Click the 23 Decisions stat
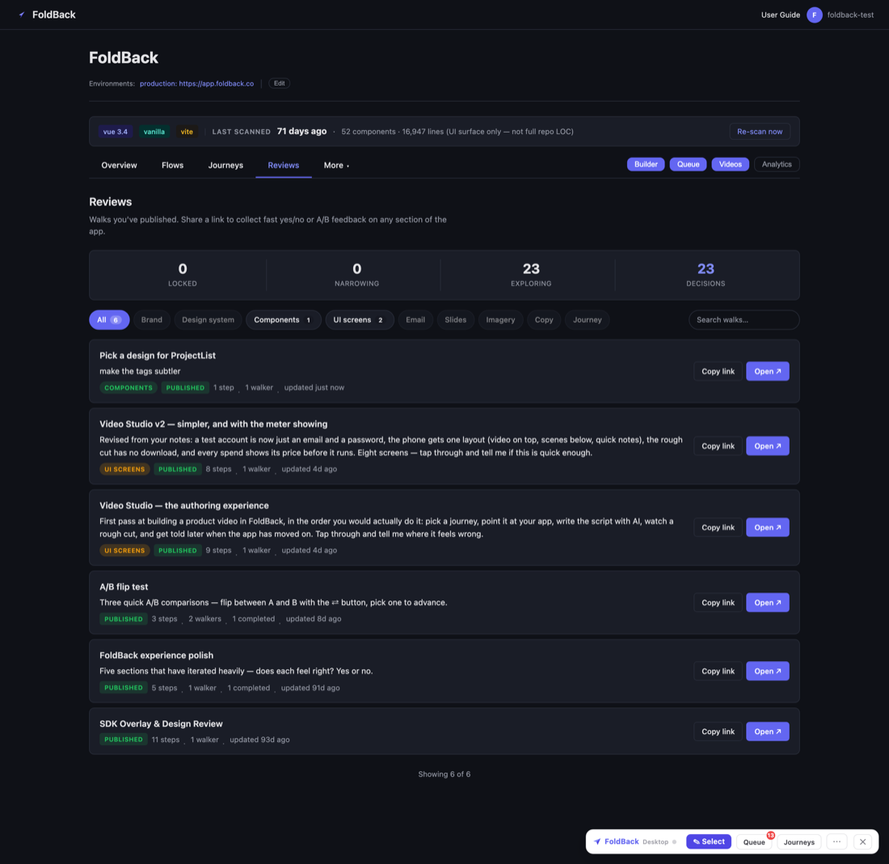Screen dimensions: 889x864 (706, 274)
